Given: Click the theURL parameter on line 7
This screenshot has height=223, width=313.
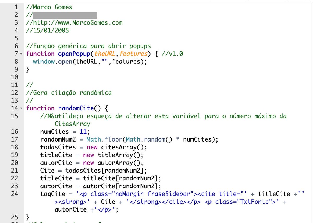Looking at the screenshot, I should (105, 54).
